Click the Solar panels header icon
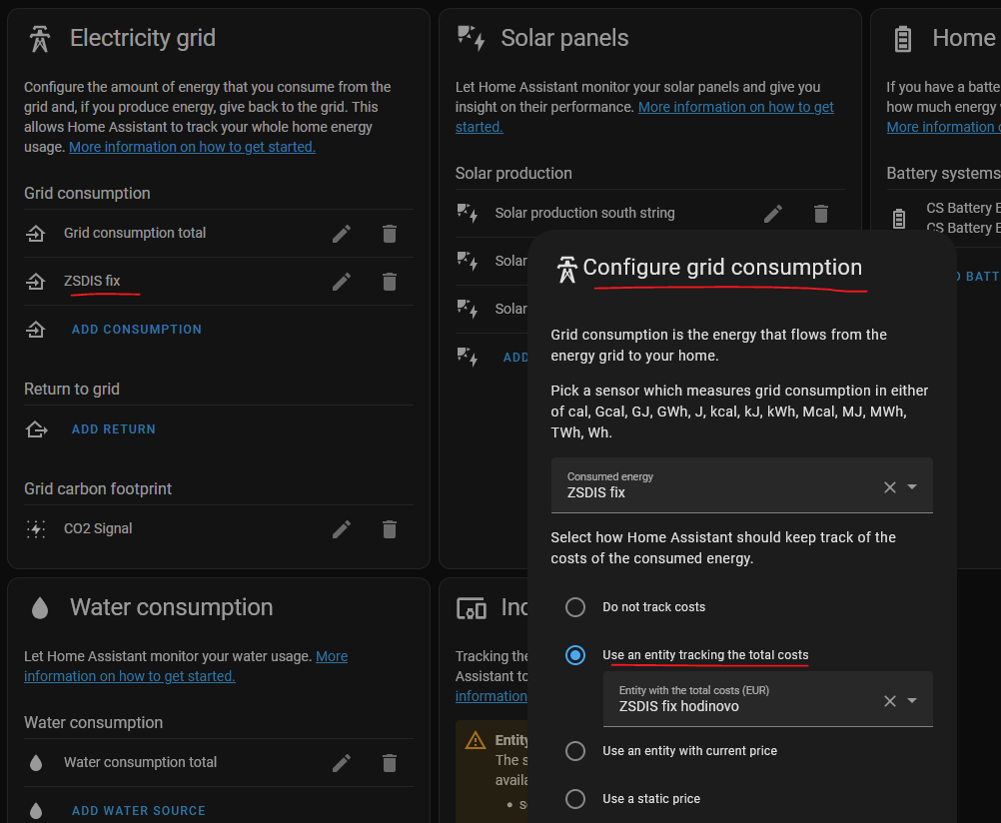1001x823 pixels. click(x=472, y=38)
